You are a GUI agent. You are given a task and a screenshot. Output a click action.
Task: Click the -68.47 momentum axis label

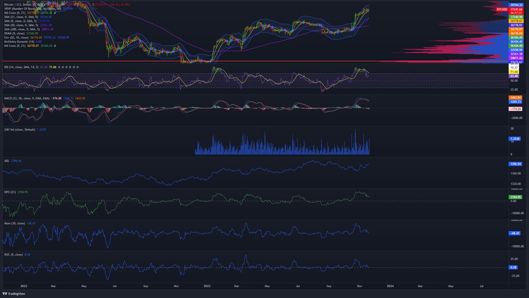pos(516,233)
